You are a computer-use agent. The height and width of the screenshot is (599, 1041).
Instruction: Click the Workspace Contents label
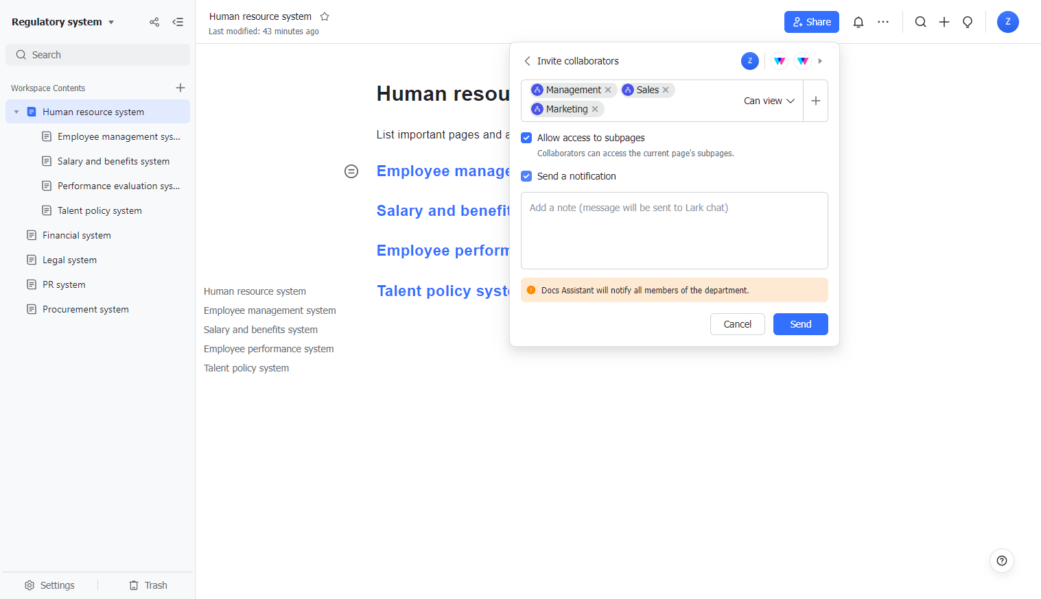48,88
